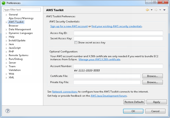Click Browse button for Certificate File

tap(153, 76)
